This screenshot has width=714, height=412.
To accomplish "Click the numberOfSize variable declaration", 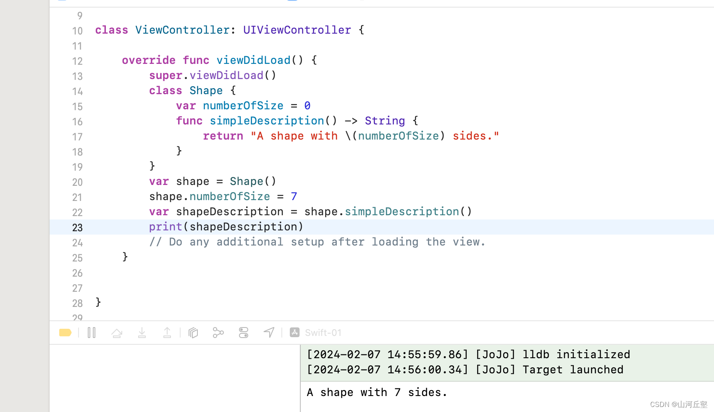I will pyautogui.click(x=243, y=106).
